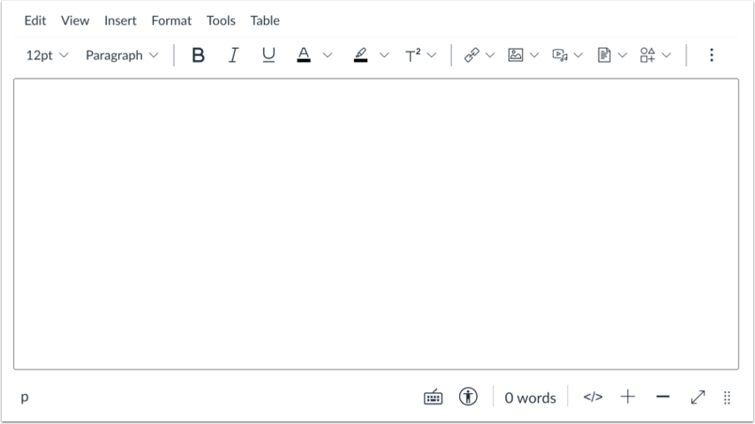
Task: Toggle underline formatting
Action: click(x=268, y=56)
